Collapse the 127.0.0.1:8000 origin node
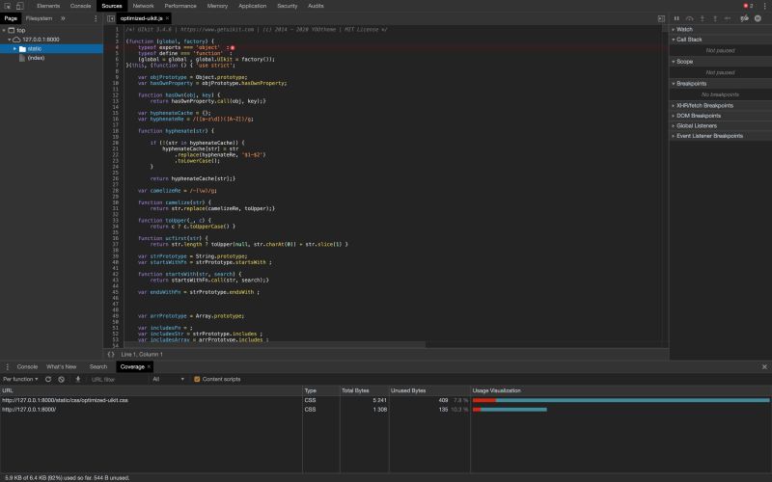The height and width of the screenshot is (482, 772). click(10, 40)
